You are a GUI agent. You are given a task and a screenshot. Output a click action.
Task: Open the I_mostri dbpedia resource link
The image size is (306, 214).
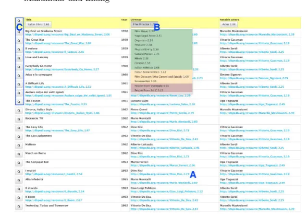[54, 174]
